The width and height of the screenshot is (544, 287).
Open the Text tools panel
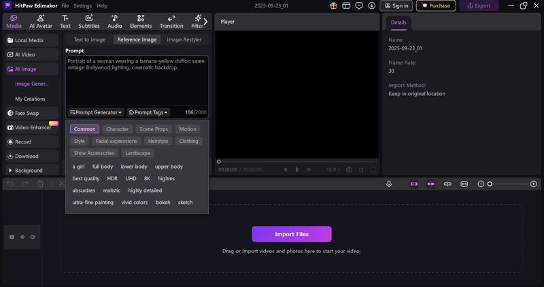click(65, 22)
